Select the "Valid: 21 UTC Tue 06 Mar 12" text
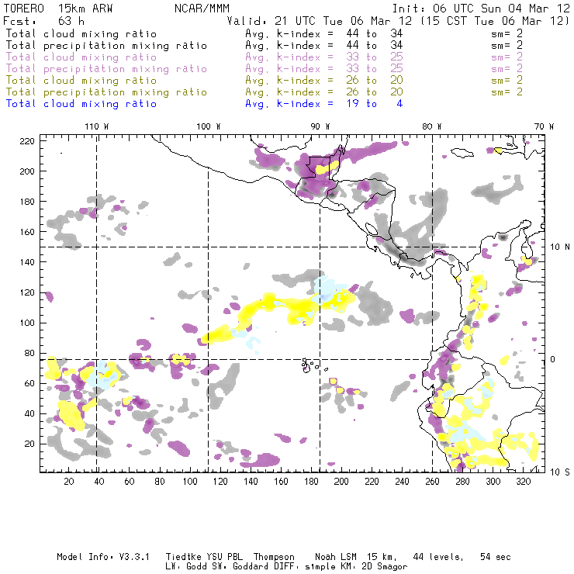The height and width of the screenshot is (574, 574). 320,21
